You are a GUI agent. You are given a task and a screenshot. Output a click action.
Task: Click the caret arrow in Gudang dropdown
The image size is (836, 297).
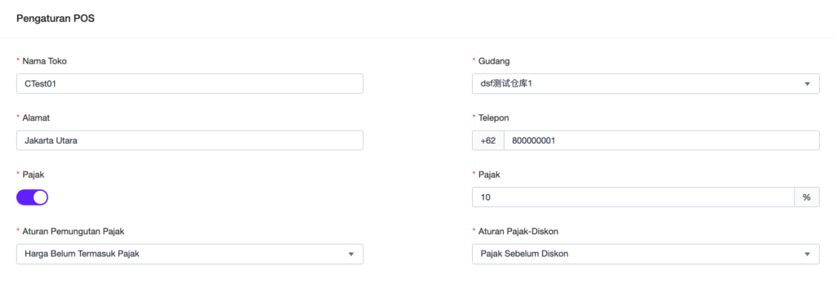pyautogui.click(x=807, y=84)
